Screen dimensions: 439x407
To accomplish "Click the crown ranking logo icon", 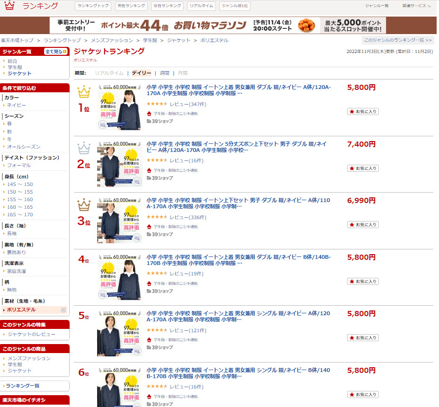I will click(9, 5).
